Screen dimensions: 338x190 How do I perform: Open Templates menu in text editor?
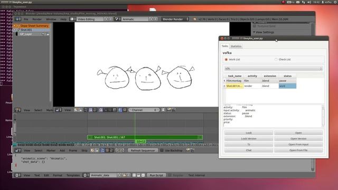(73, 175)
